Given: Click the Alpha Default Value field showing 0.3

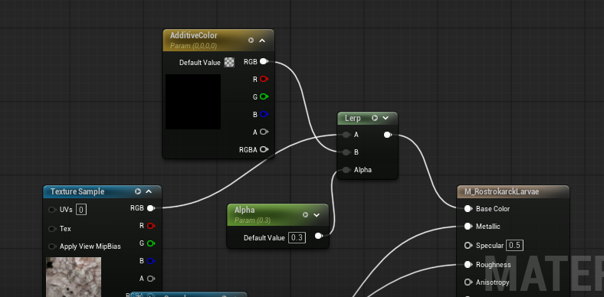Looking at the screenshot, I should coord(297,238).
